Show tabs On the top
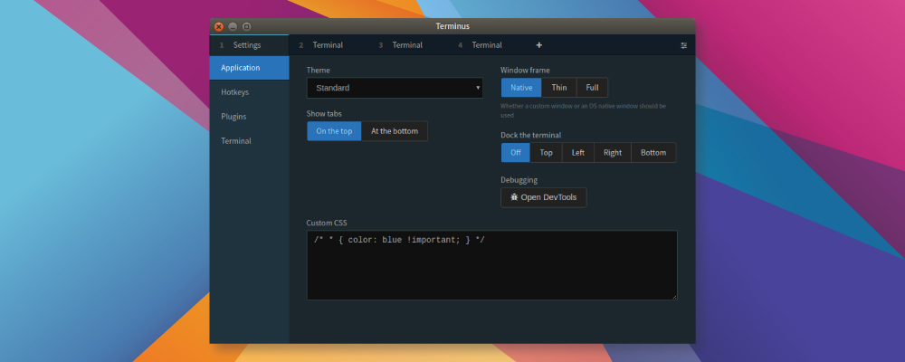The image size is (905, 362). 334,131
